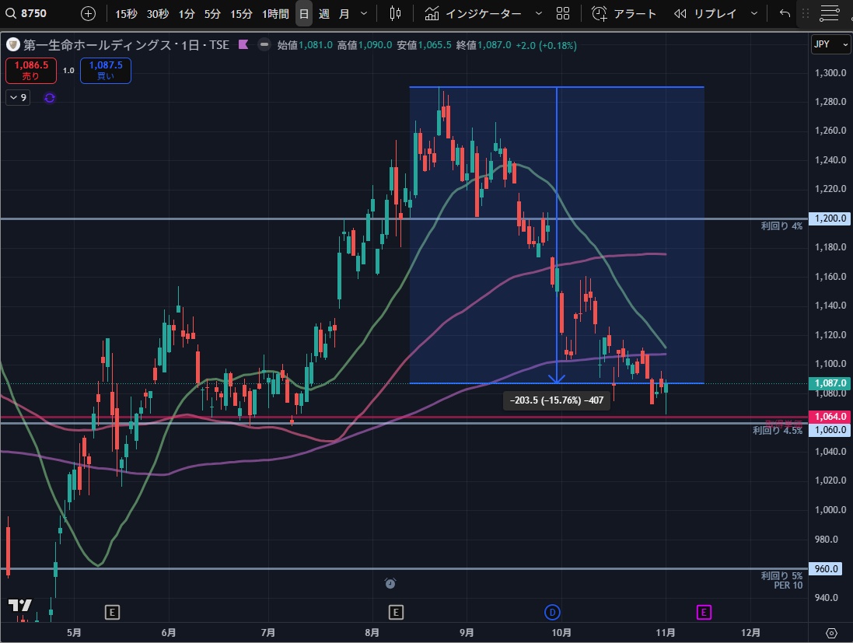
Task: Select the 30秒 interval
Action: pos(158,13)
